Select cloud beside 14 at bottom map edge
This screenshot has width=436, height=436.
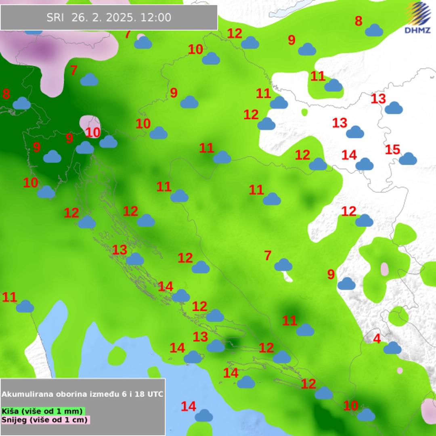[x=204, y=415]
